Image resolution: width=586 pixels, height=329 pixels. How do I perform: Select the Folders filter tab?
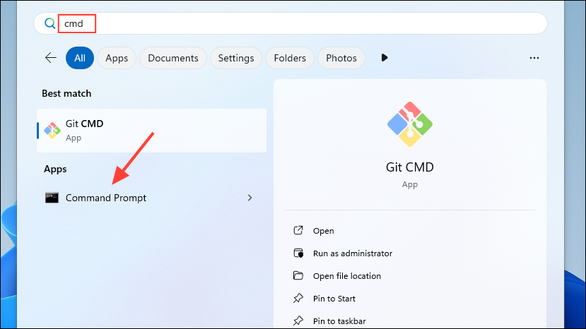pos(290,58)
